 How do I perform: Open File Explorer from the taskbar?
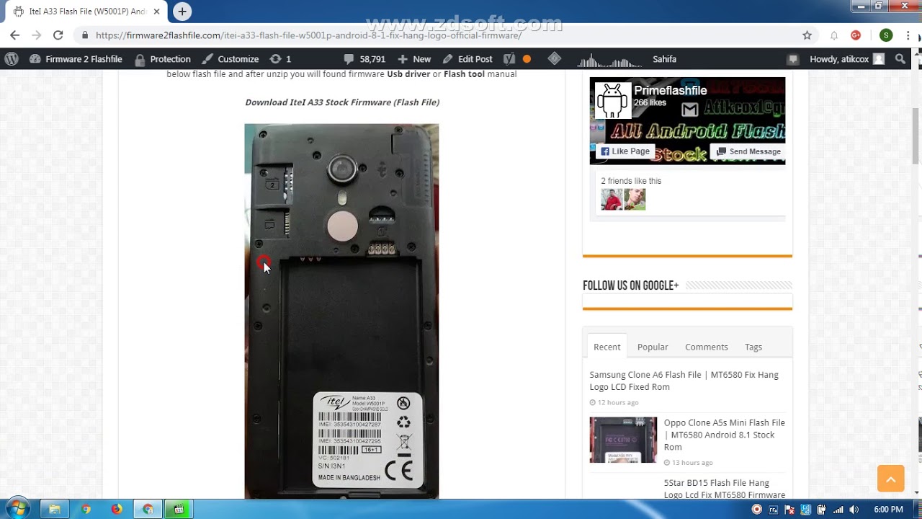tap(54, 509)
